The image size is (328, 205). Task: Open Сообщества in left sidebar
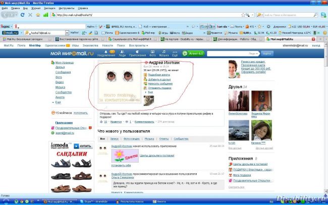pyautogui.click(x=64, y=92)
